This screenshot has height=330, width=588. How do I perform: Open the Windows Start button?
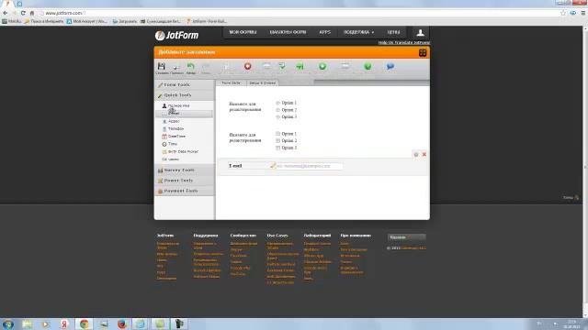coord(8,324)
